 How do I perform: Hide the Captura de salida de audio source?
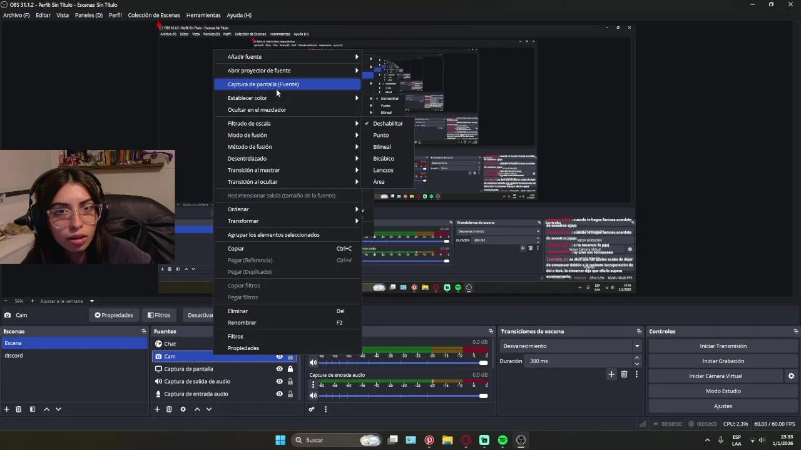click(x=280, y=381)
